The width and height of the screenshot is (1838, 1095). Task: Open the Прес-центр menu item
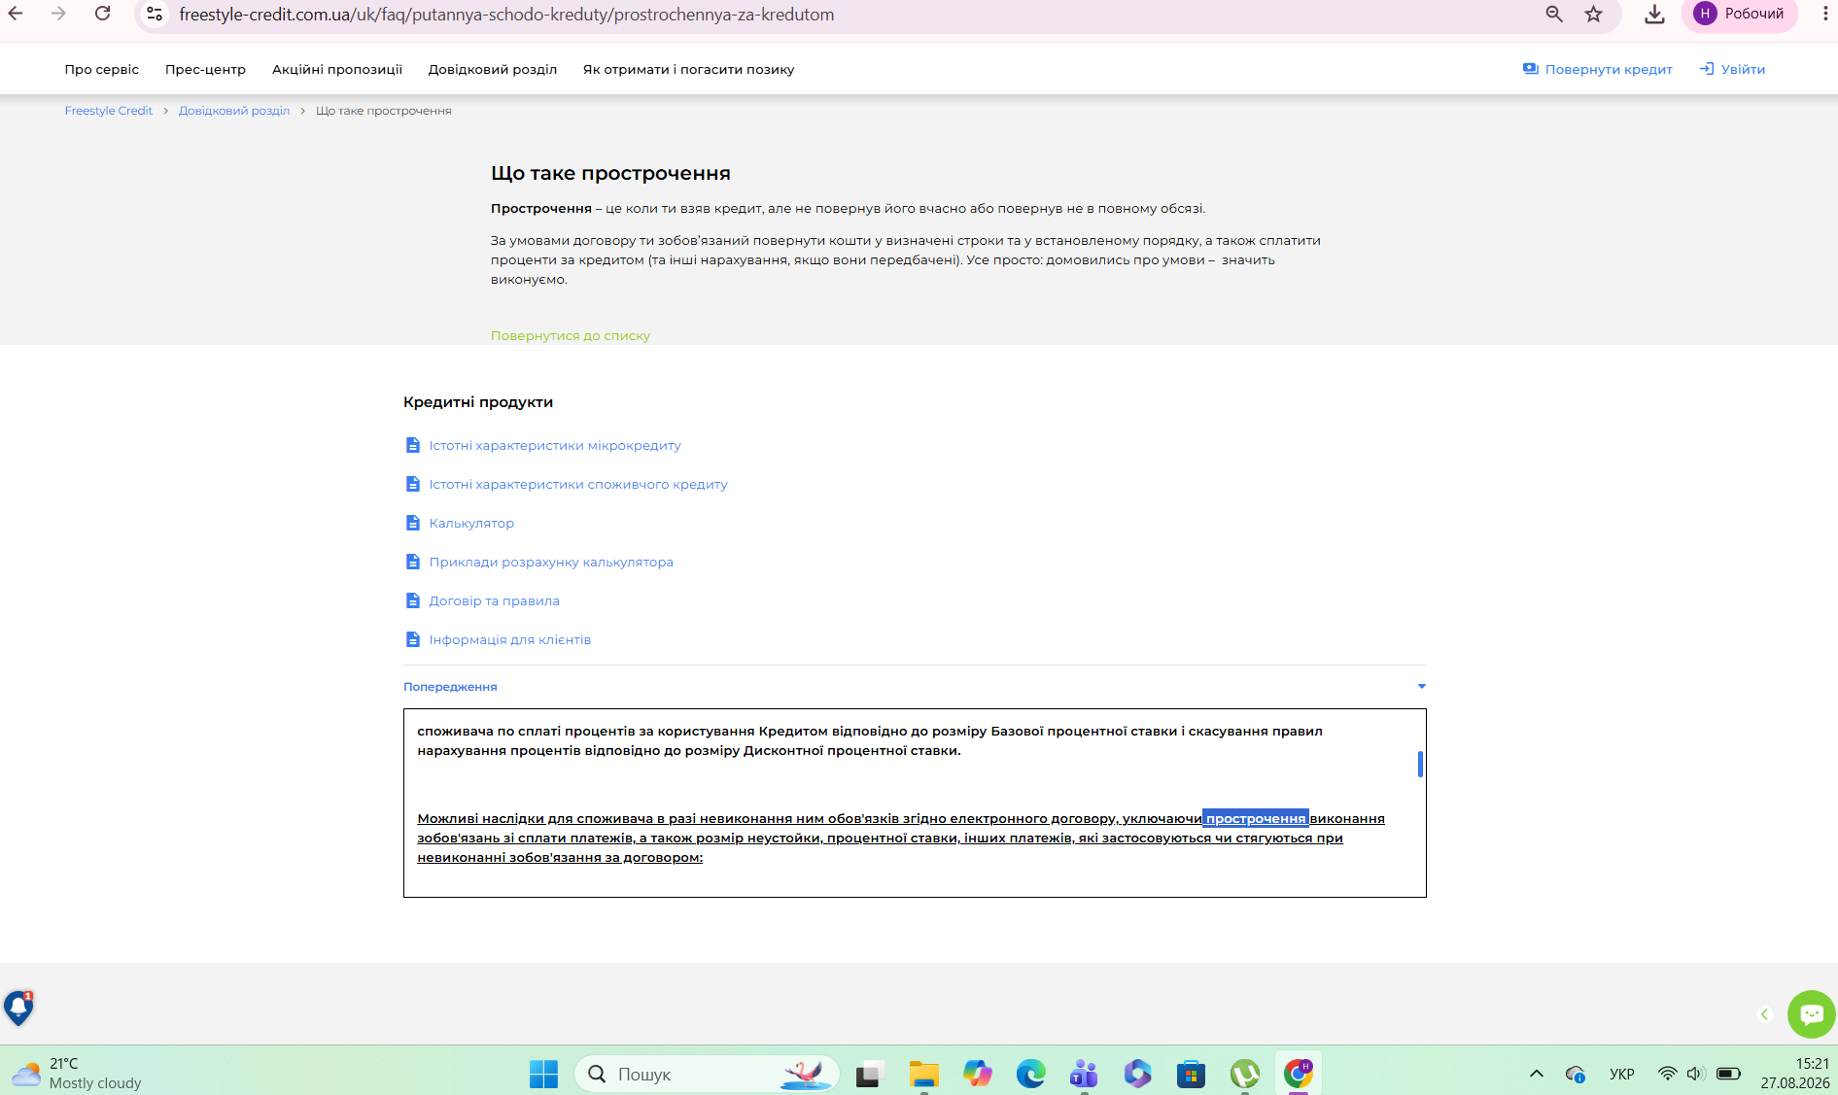[205, 69]
